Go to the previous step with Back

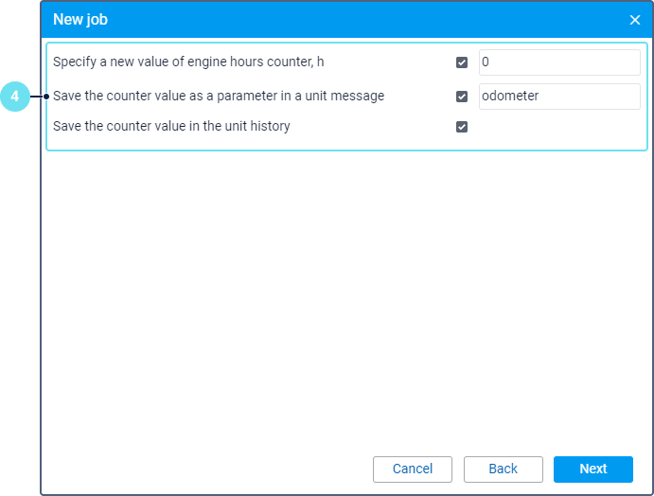[x=503, y=469]
